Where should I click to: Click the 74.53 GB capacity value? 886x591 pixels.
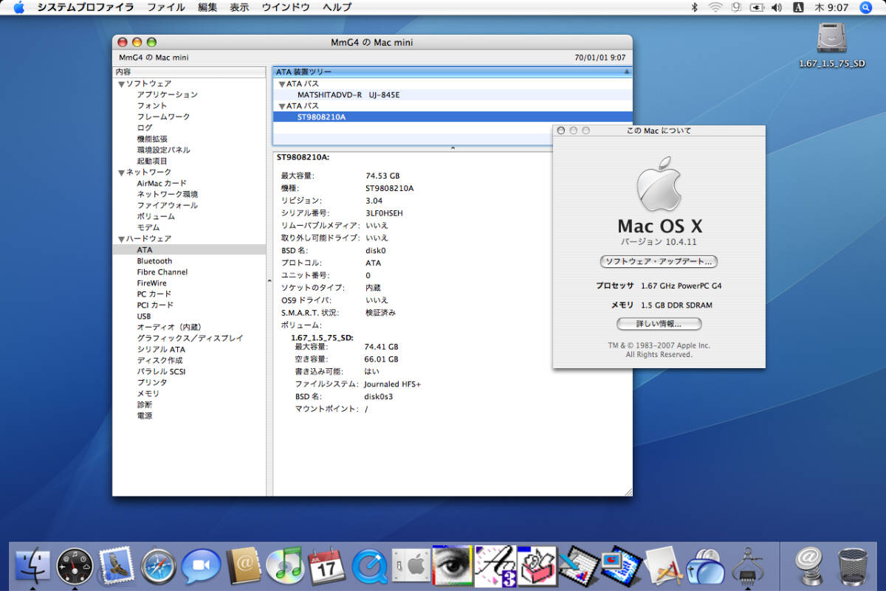(382, 176)
